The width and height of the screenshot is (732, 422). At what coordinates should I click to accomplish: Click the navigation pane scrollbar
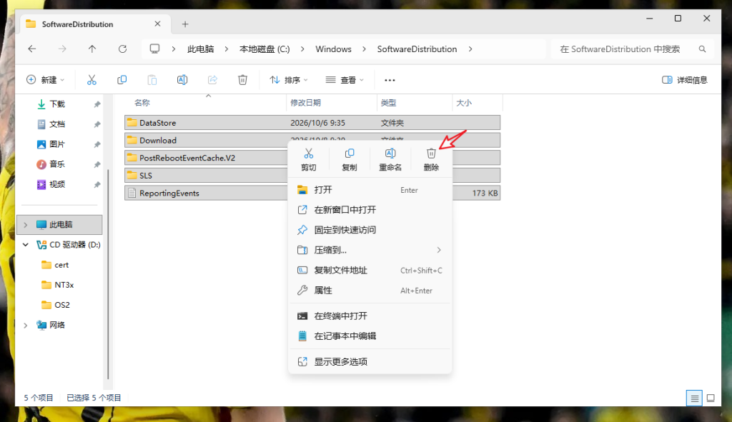(109, 274)
